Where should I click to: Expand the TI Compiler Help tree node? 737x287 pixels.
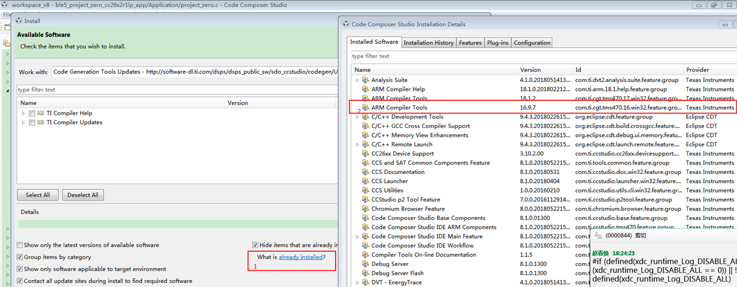[x=24, y=114]
